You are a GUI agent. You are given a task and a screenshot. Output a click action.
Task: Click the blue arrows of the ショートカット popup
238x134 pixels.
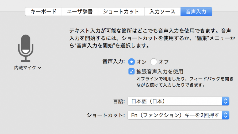tap(225, 115)
